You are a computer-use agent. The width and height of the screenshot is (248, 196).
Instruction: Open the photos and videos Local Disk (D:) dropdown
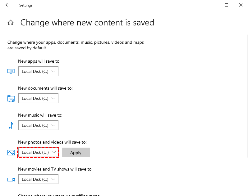pyautogui.click(x=38, y=153)
